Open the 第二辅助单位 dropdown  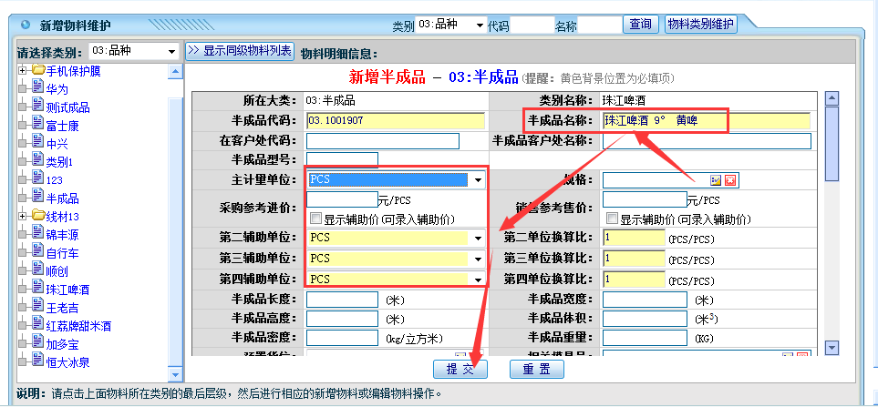click(478, 239)
